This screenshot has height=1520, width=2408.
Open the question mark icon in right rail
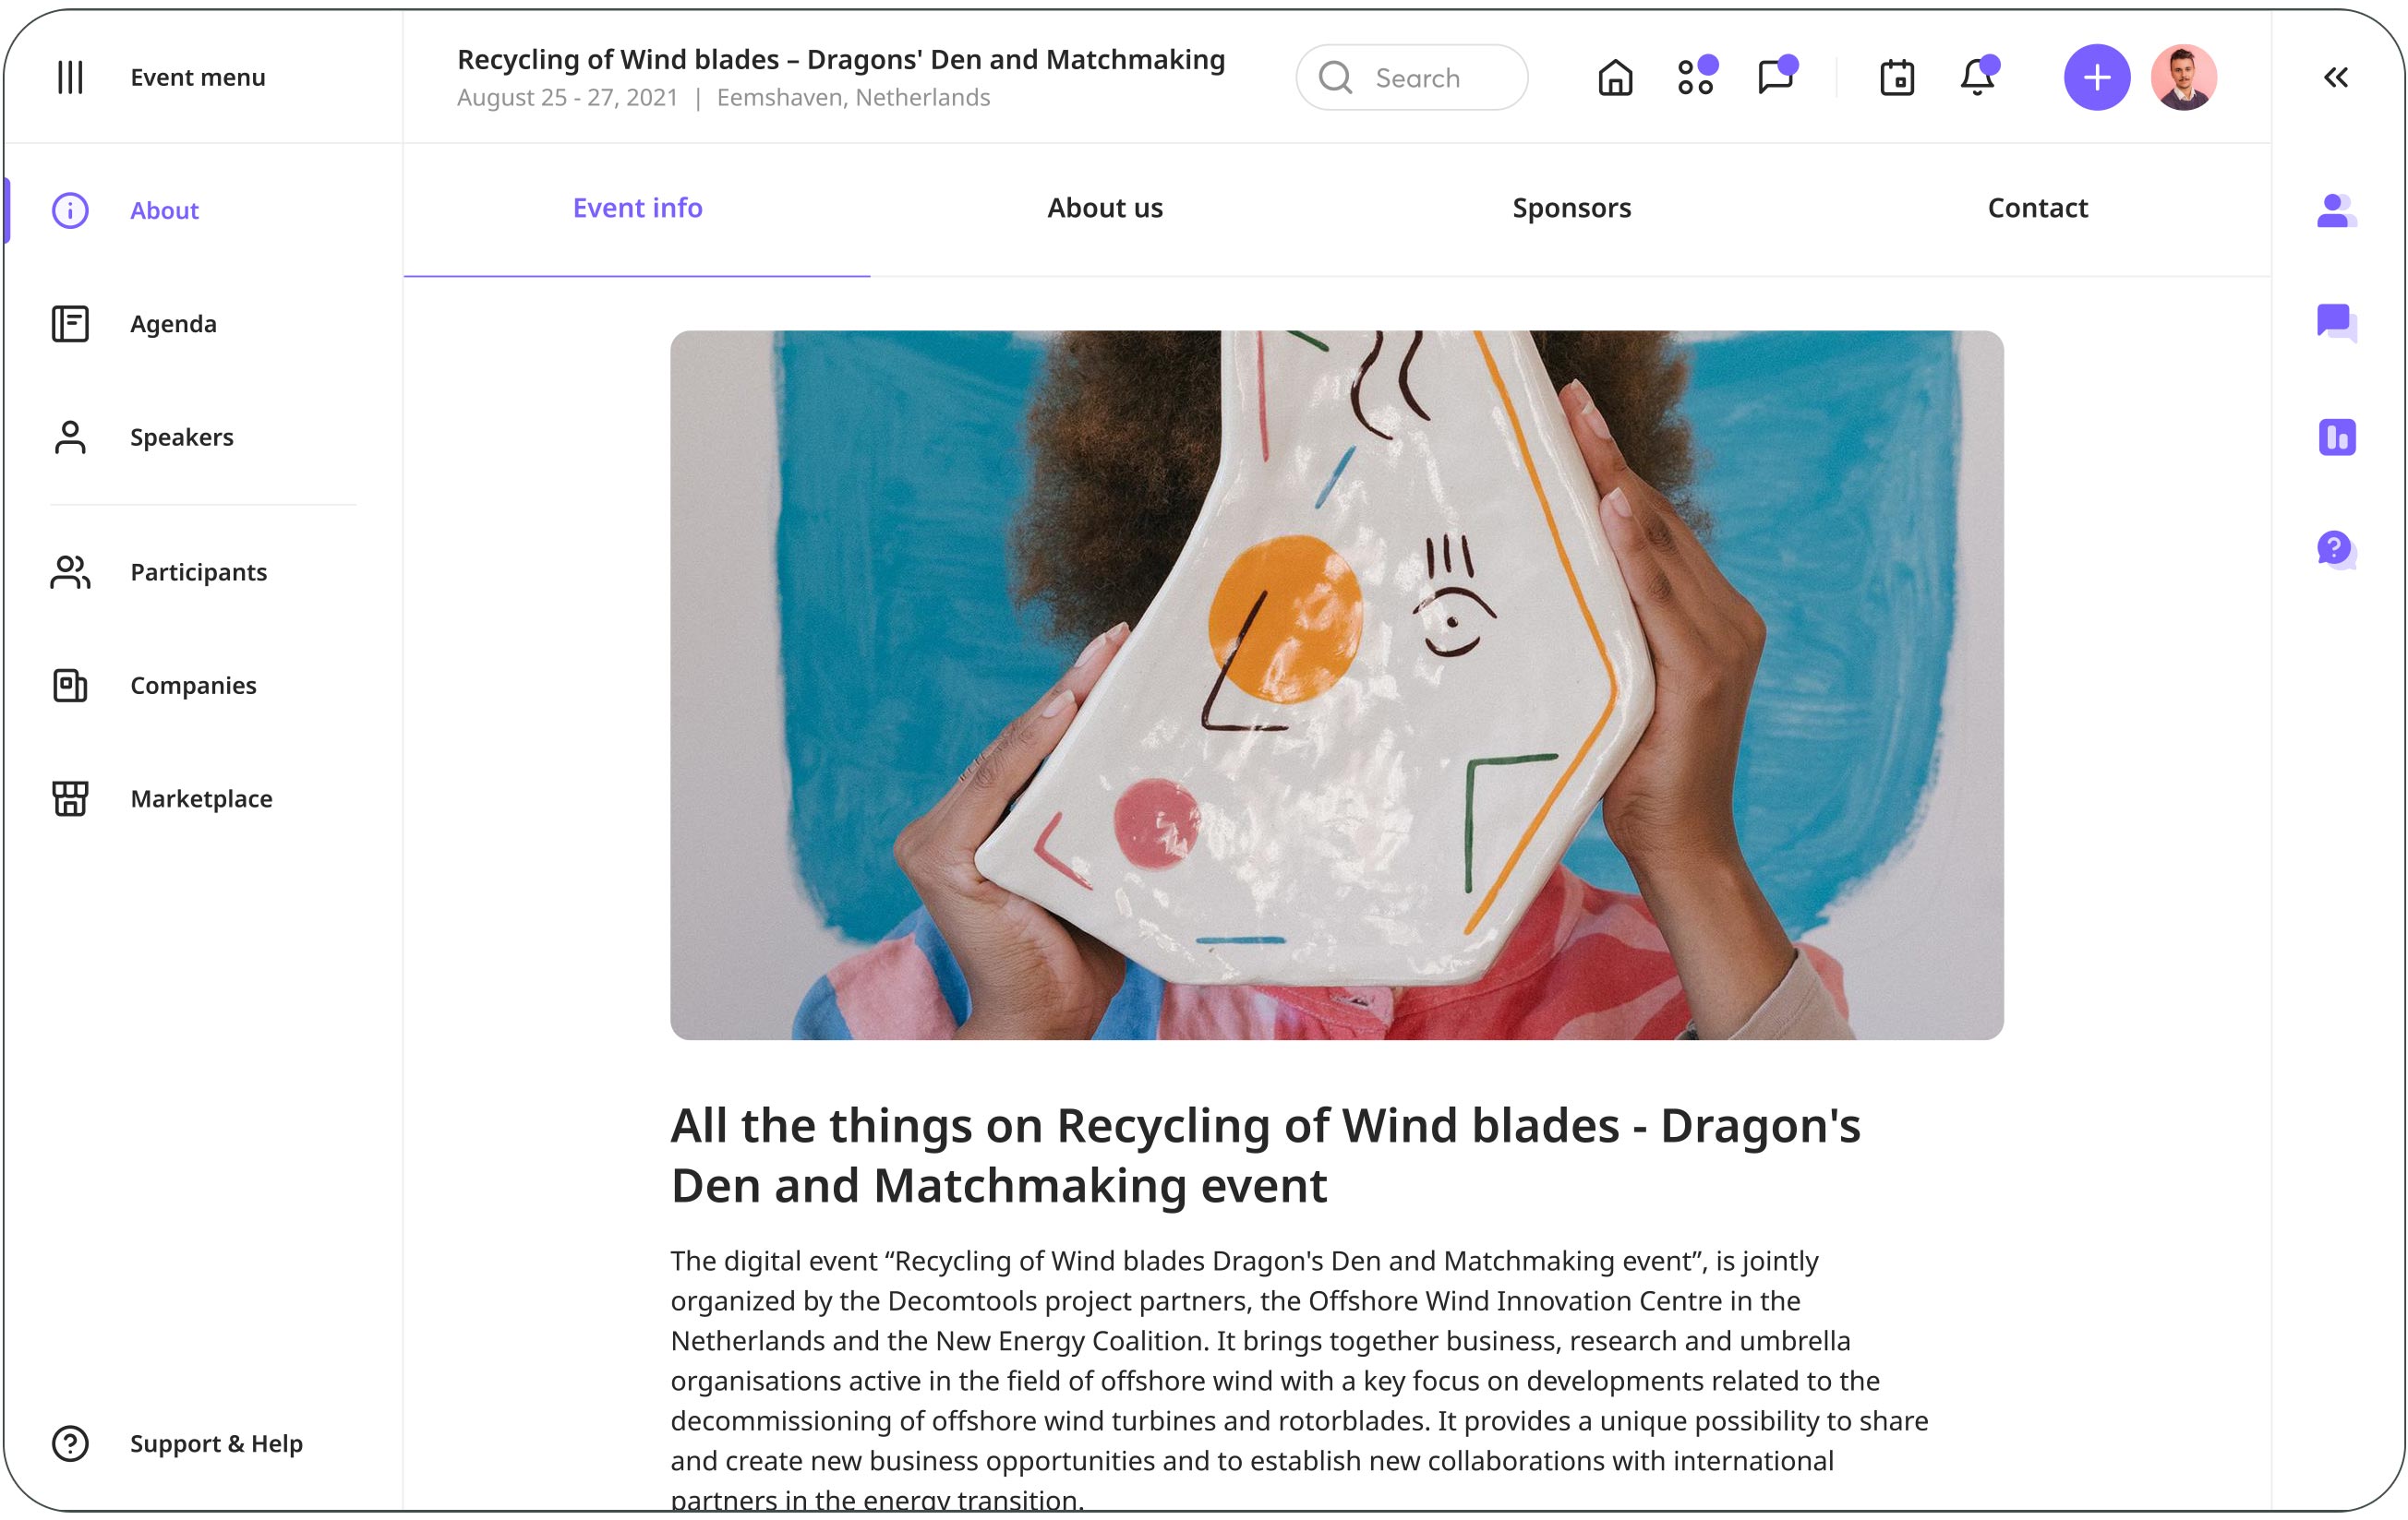tap(2337, 550)
